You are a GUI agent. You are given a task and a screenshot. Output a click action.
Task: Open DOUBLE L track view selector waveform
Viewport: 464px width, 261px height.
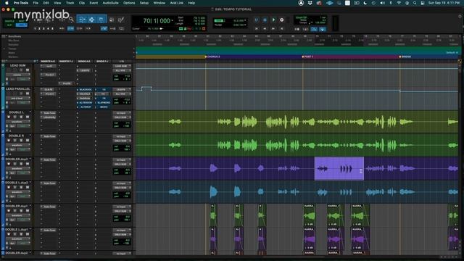point(17,122)
